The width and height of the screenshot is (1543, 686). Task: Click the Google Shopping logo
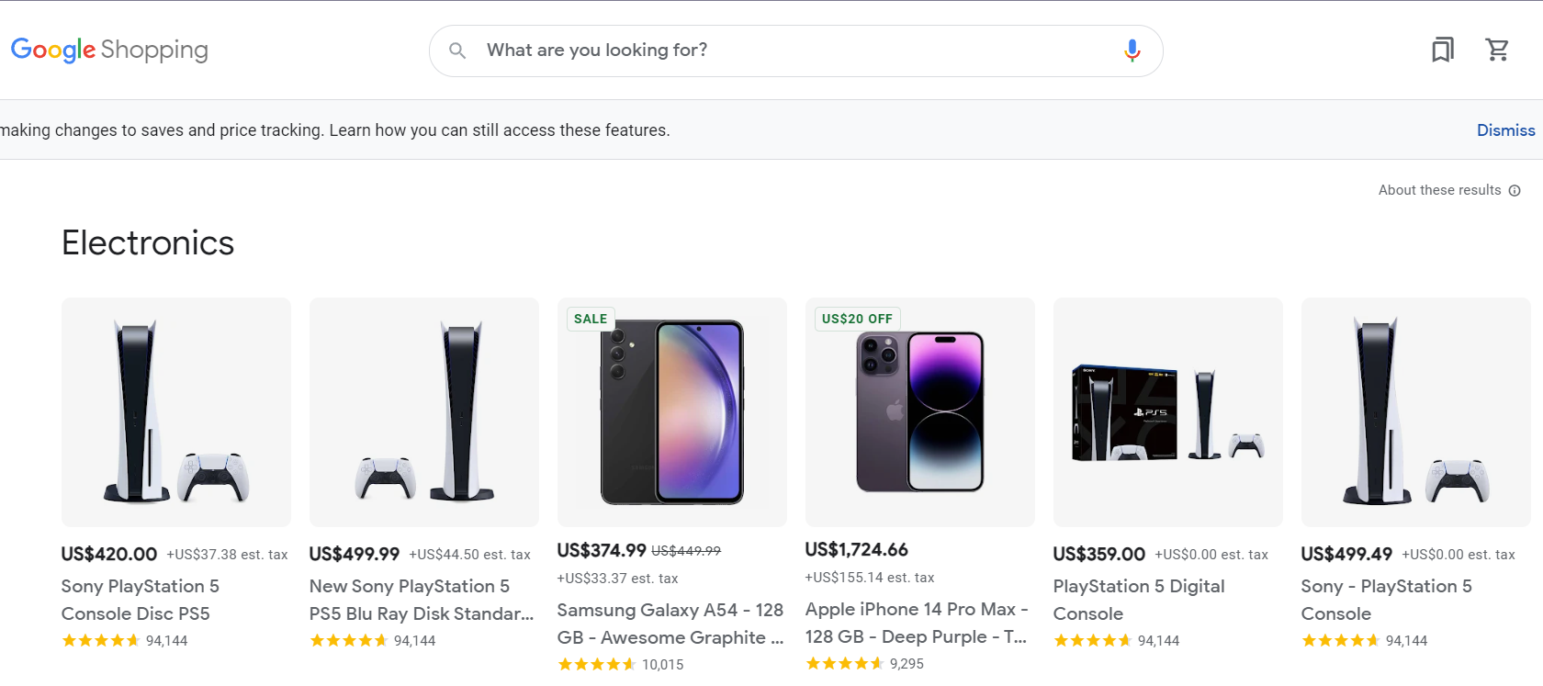(x=108, y=50)
